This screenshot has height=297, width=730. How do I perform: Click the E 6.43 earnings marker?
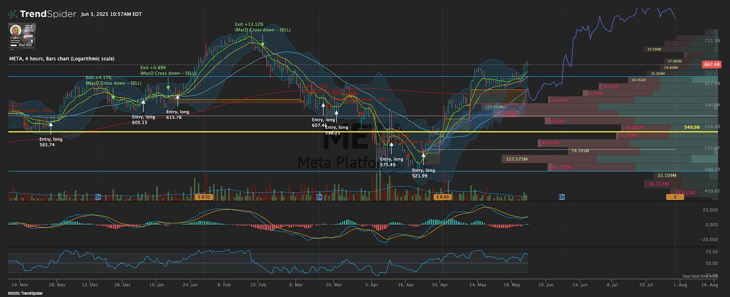443,197
